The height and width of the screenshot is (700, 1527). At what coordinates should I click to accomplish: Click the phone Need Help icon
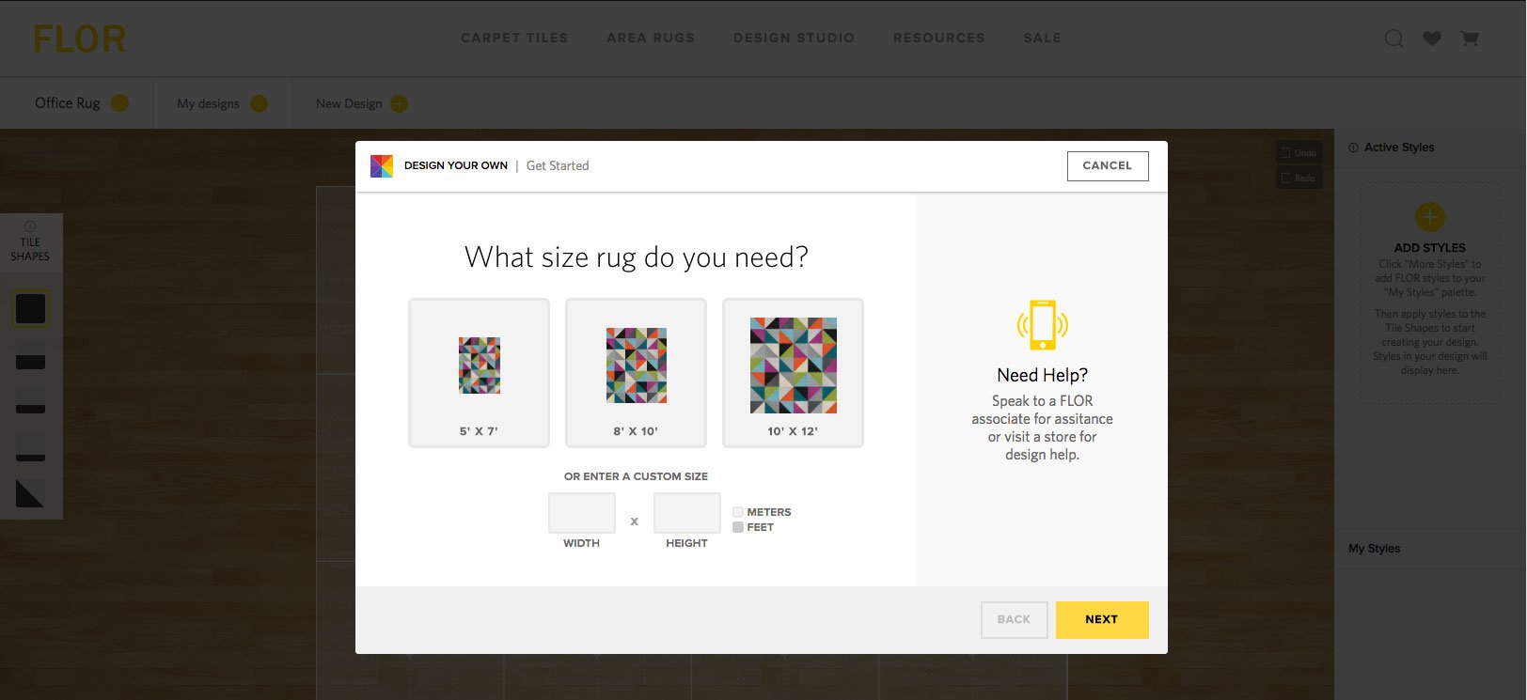pos(1042,325)
